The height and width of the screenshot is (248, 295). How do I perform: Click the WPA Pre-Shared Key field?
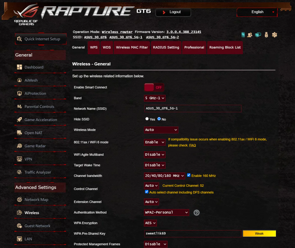pos(193,234)
